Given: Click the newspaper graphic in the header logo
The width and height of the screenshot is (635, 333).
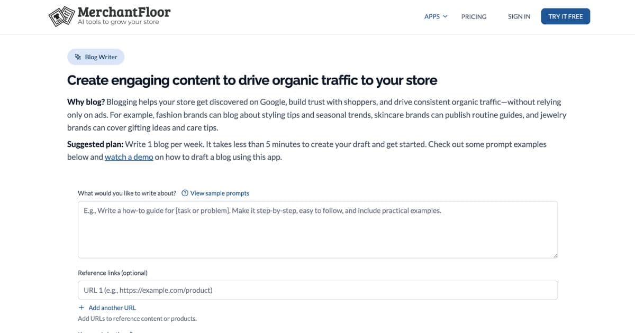Looking at the screenshot, I should (60, 16).
